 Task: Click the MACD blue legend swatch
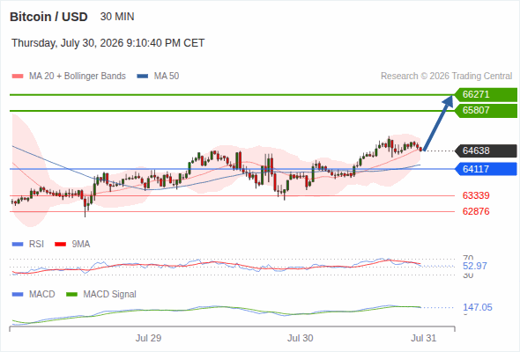point(18,294)
